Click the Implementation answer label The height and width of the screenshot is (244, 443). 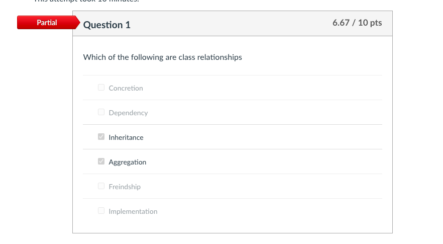(133, 211)
